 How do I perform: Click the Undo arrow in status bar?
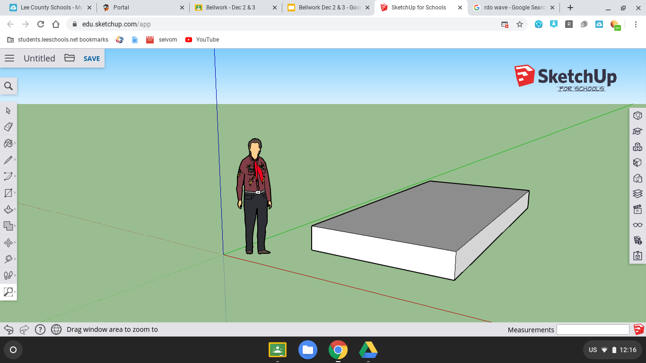click(9, 329)
